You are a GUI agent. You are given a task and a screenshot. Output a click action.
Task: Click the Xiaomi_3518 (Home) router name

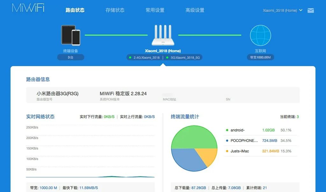click(x=163, y=51)
